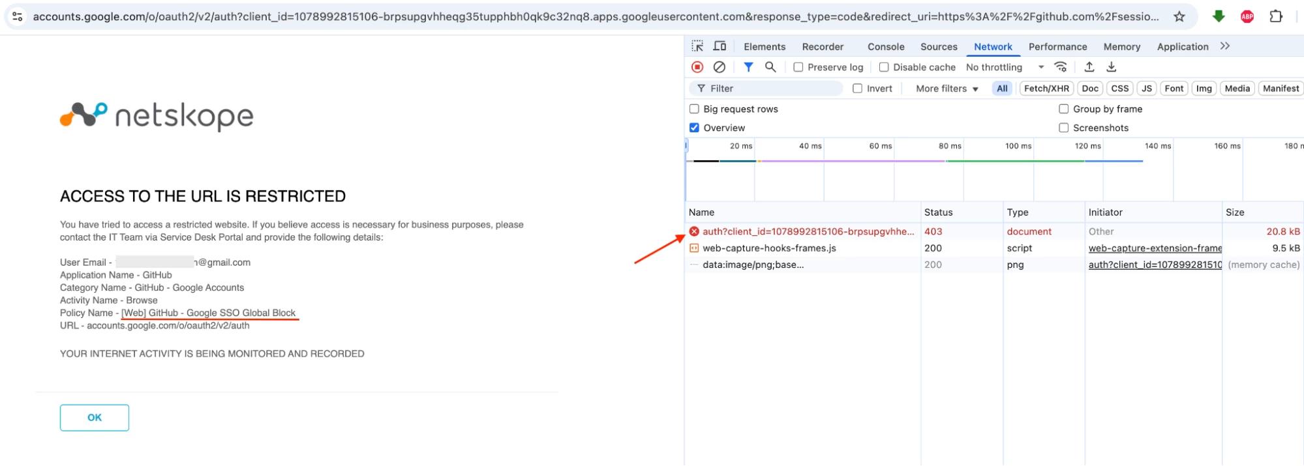Switch to the Console tab
The image size is (1304, 466).
click(886, 47)
